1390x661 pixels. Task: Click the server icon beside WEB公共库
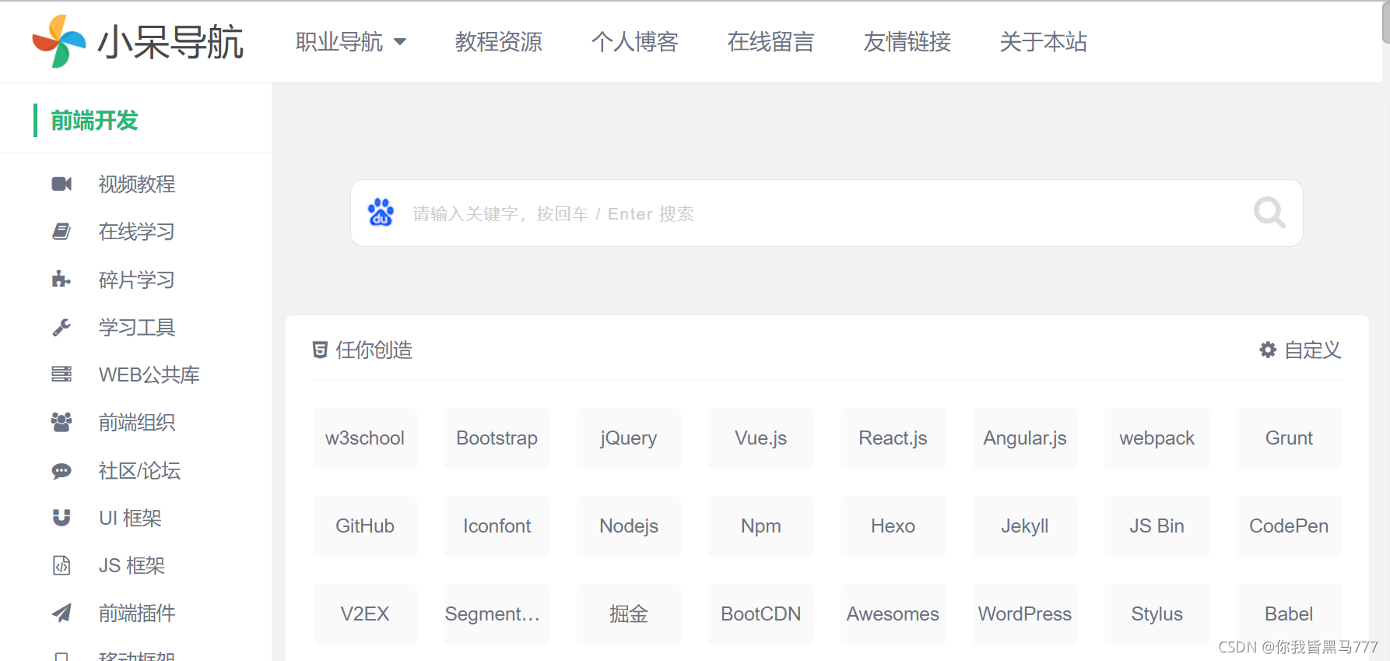pos(61,374)
